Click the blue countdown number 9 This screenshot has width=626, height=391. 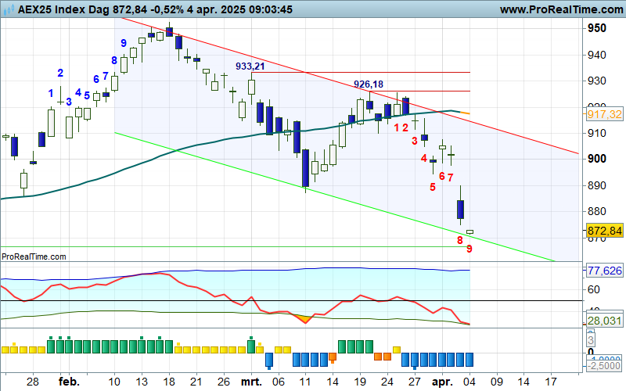[x=124, y=42]
